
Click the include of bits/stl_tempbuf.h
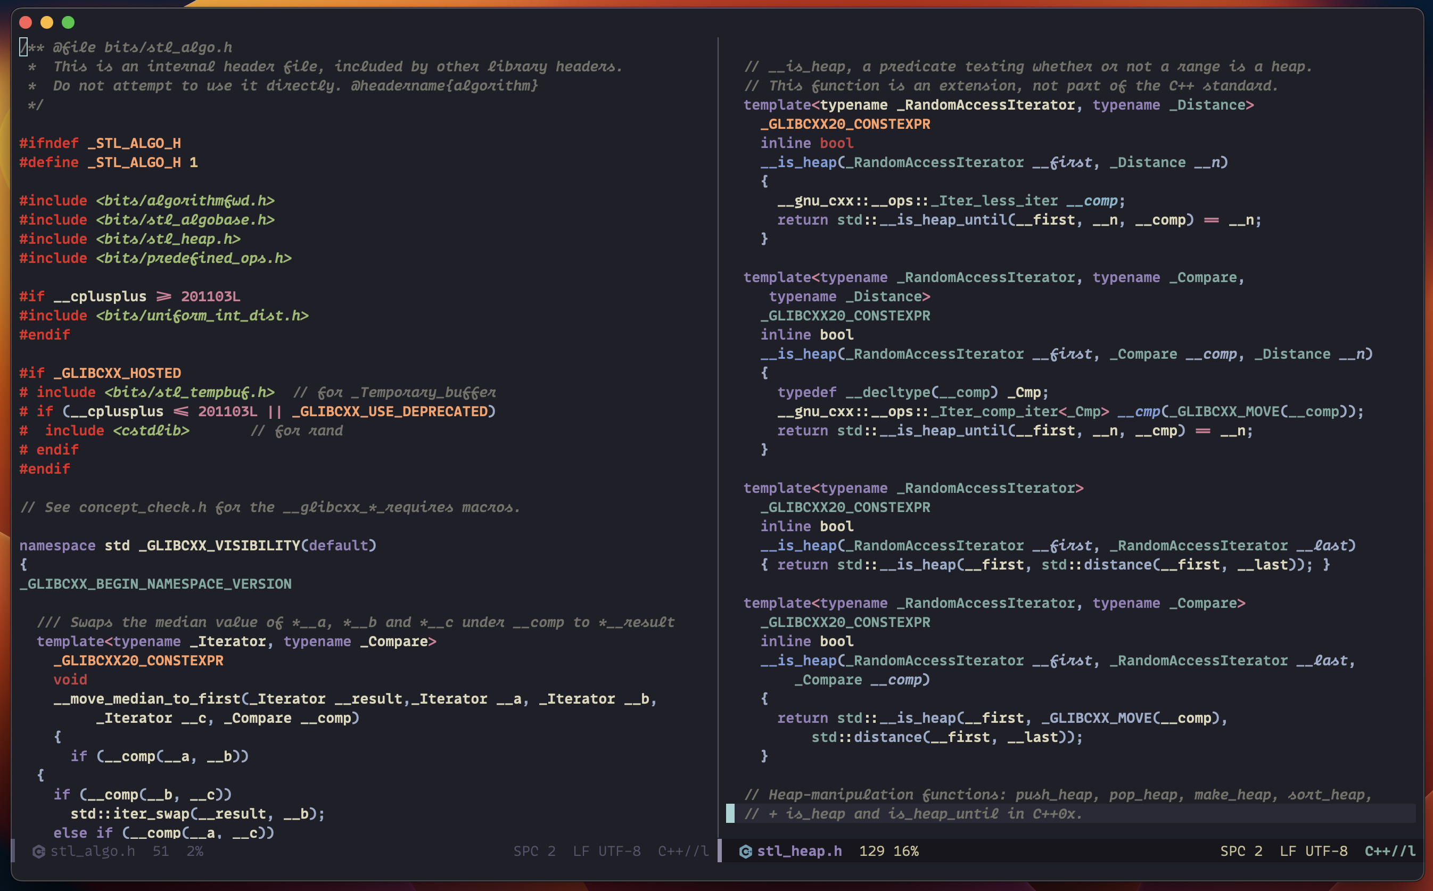click(x=147, y=392)
